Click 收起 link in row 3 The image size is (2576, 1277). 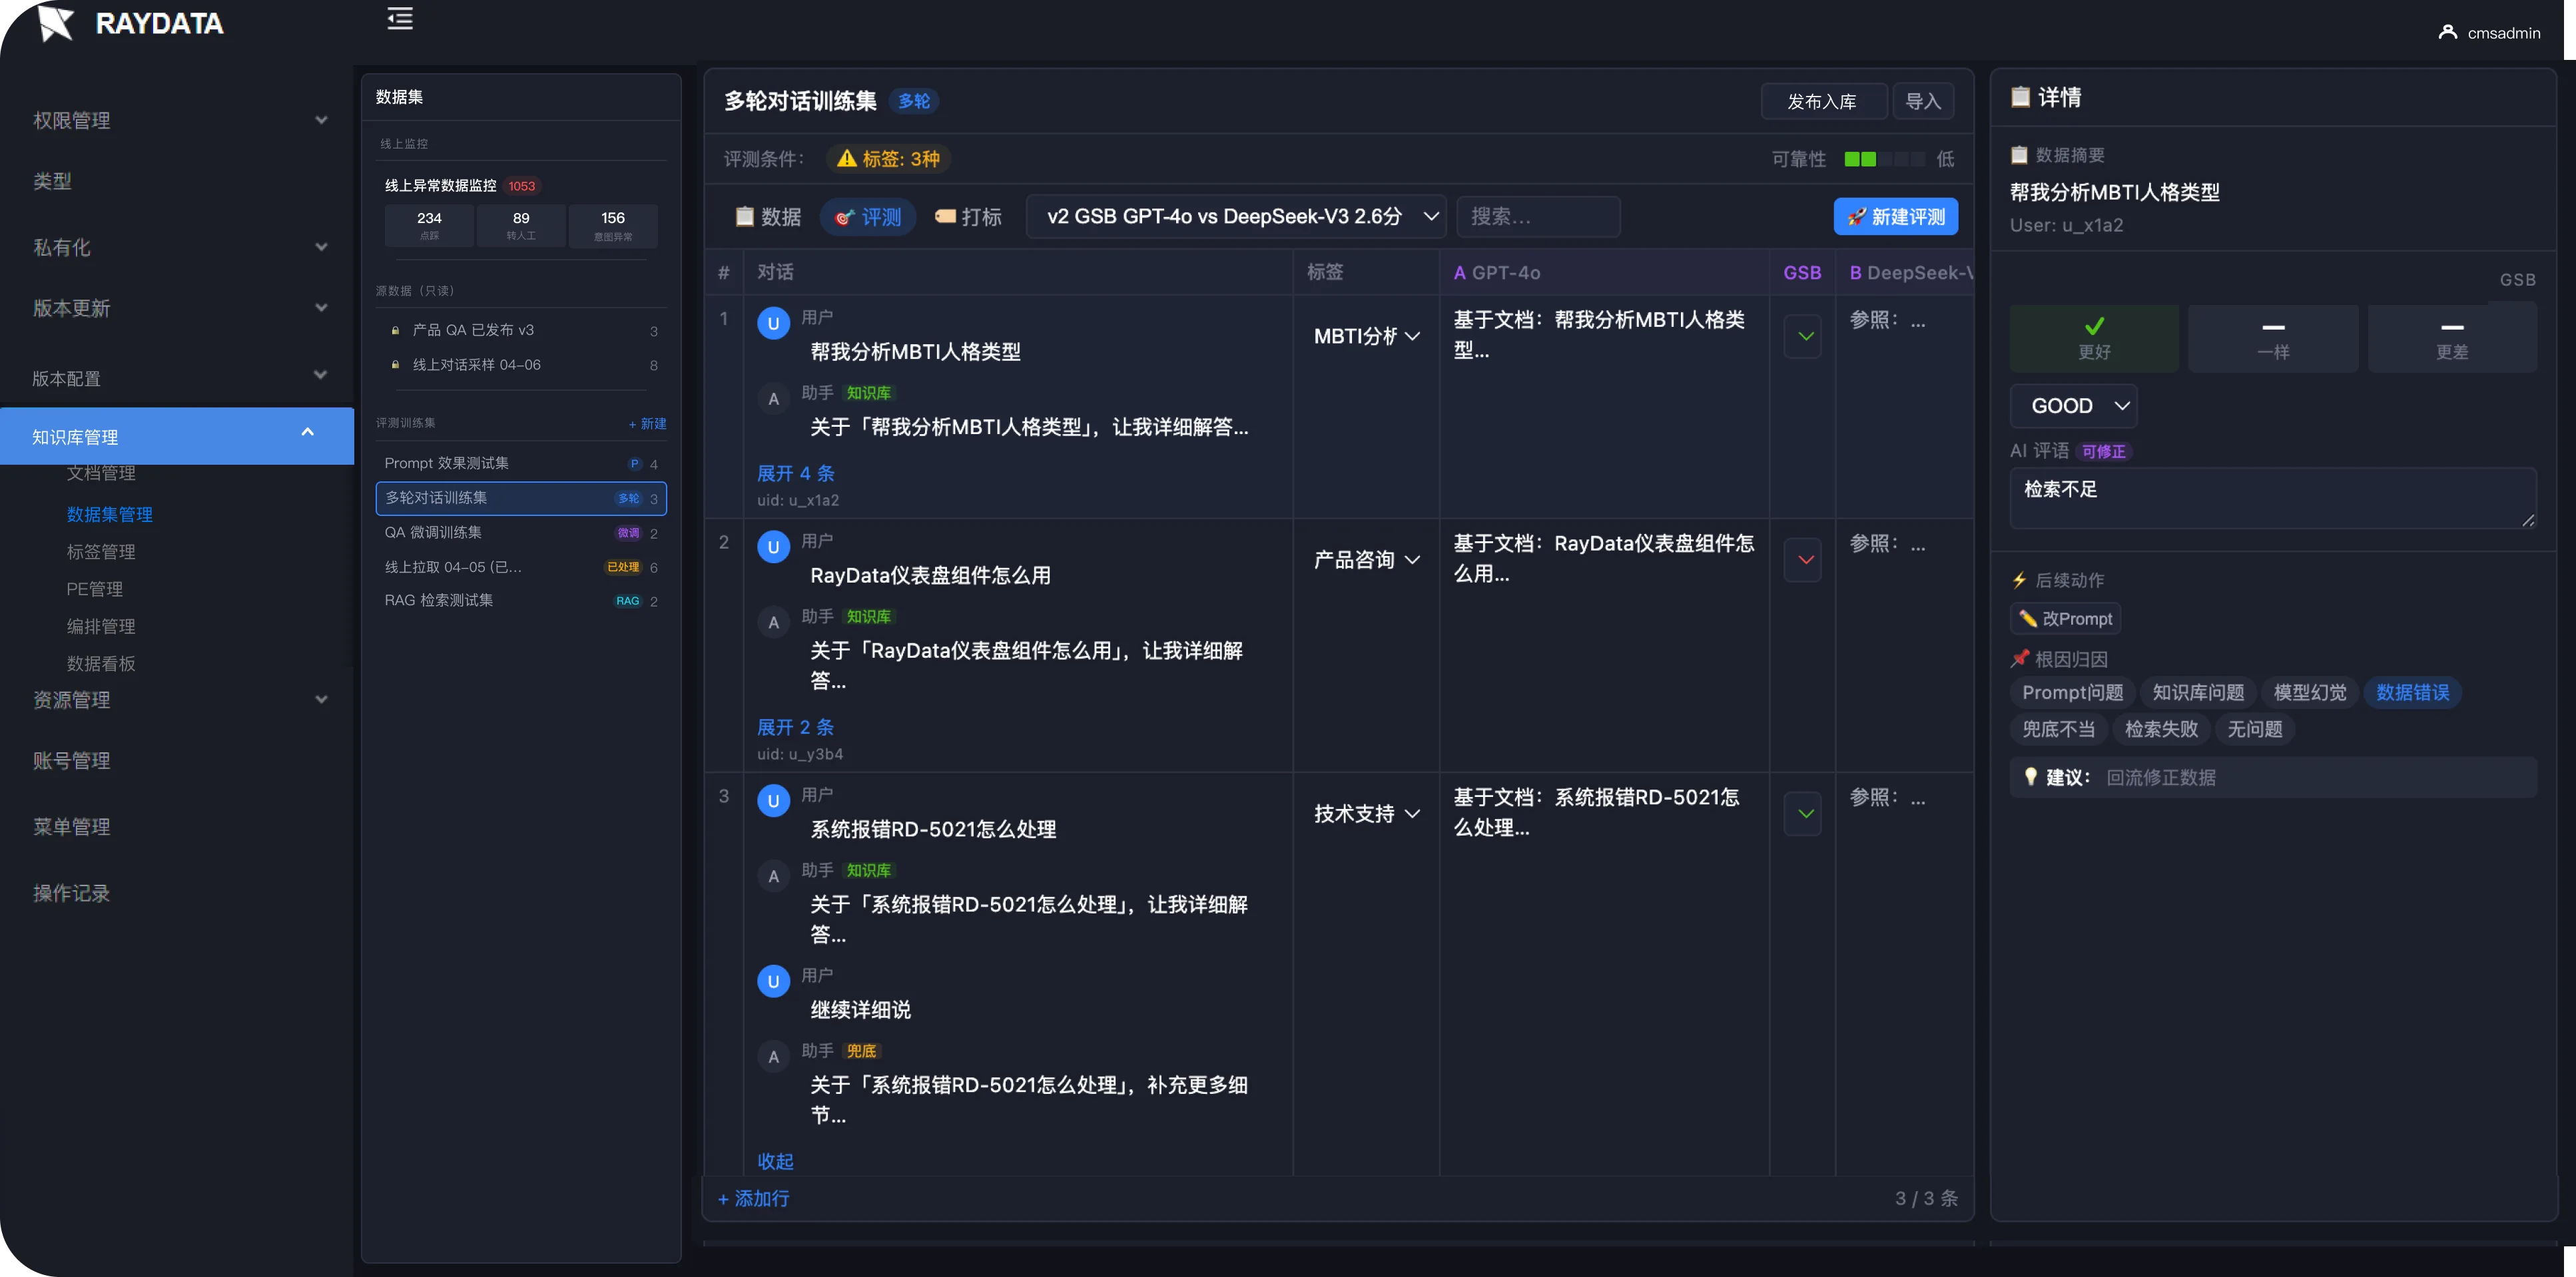click(775, 1161)
